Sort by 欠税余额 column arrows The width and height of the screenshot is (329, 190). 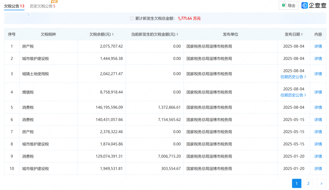tap(113, 35)
